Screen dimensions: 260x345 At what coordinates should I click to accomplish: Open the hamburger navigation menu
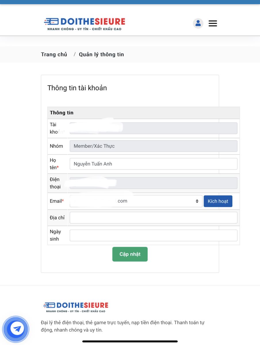pos(213,23)
